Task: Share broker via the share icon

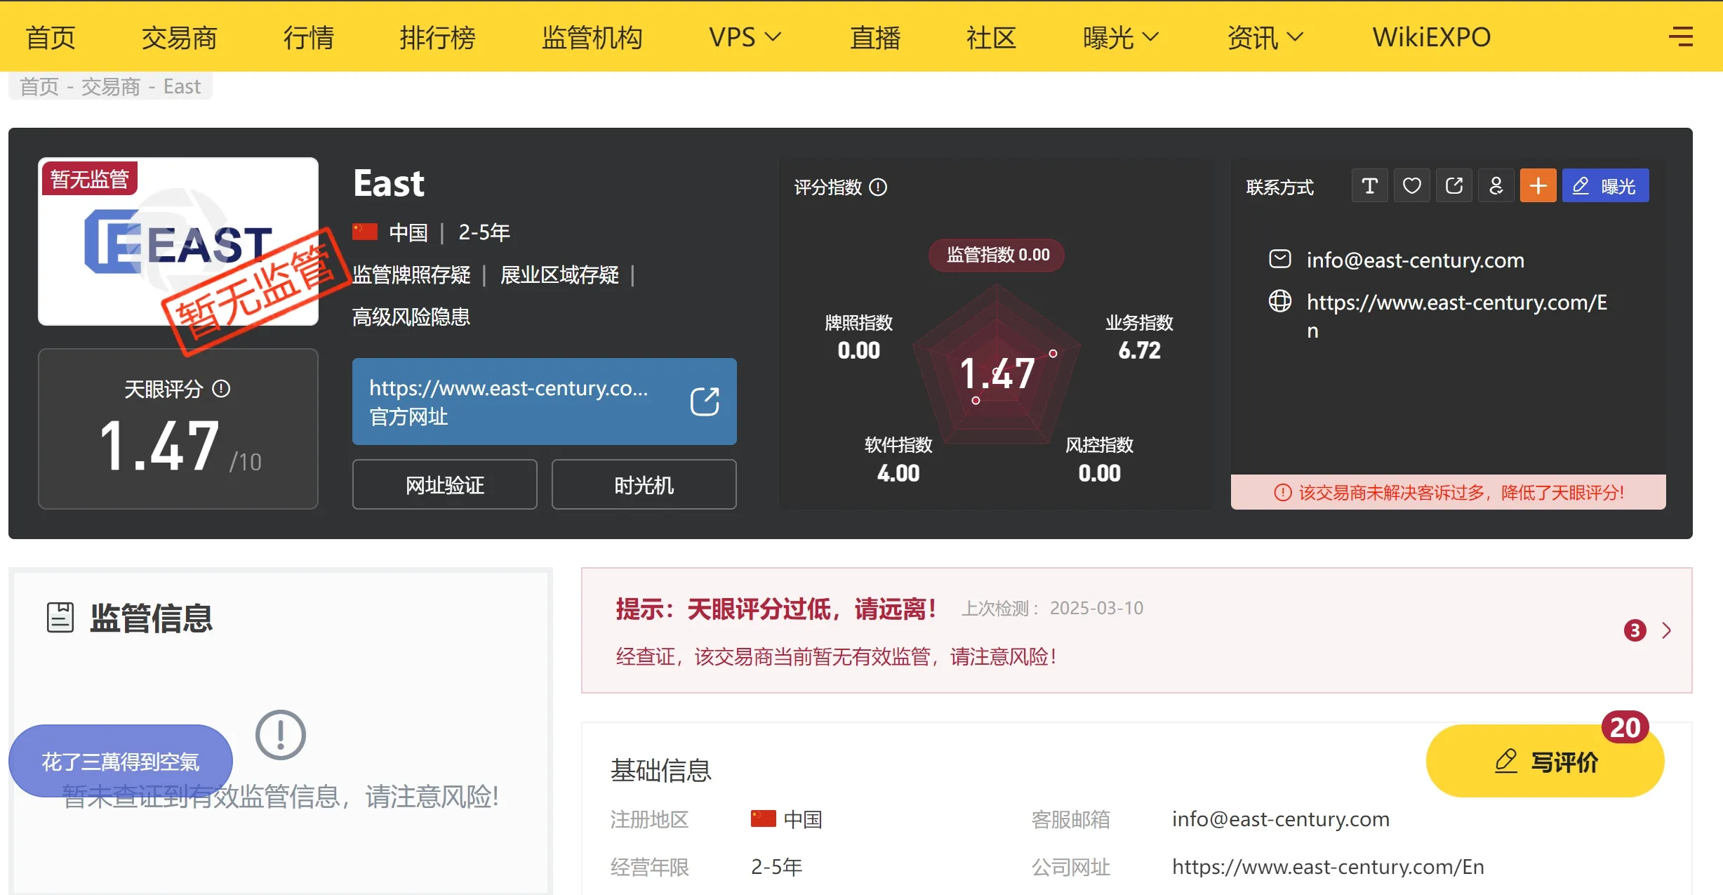Action: pyautogui.click(x=1453, y=186)
